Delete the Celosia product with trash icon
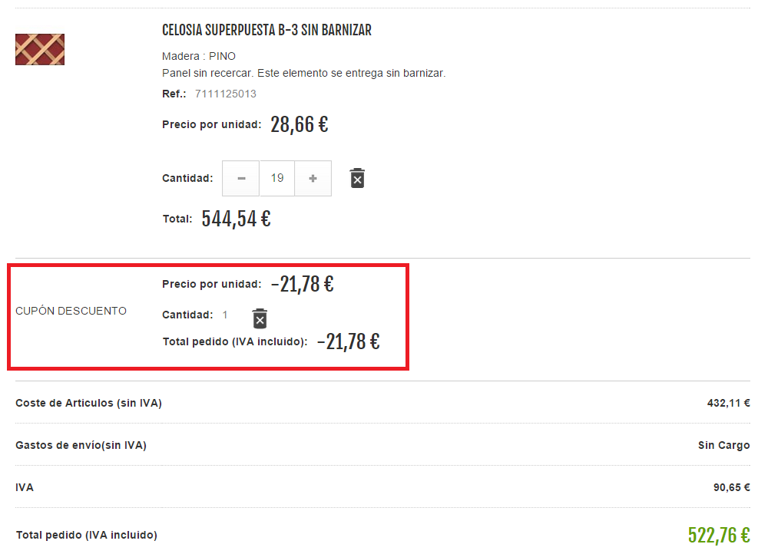The width and height of the screenshot is (768, 554). pos(357,178)
